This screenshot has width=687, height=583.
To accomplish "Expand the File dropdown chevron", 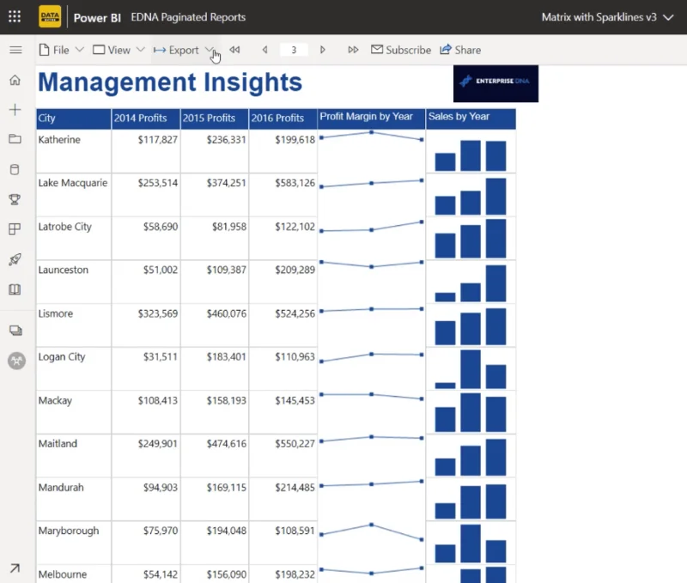I will tap(79, 50).
